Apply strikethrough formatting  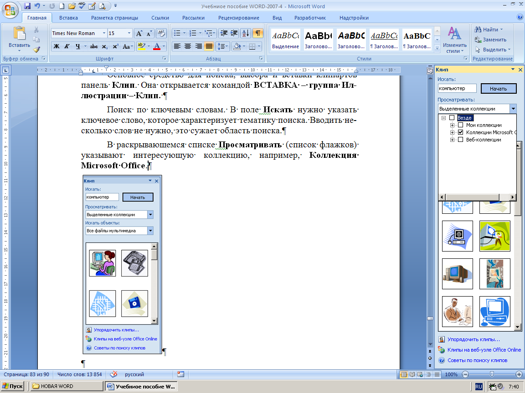pyautogui.click(x=94, y=46)
